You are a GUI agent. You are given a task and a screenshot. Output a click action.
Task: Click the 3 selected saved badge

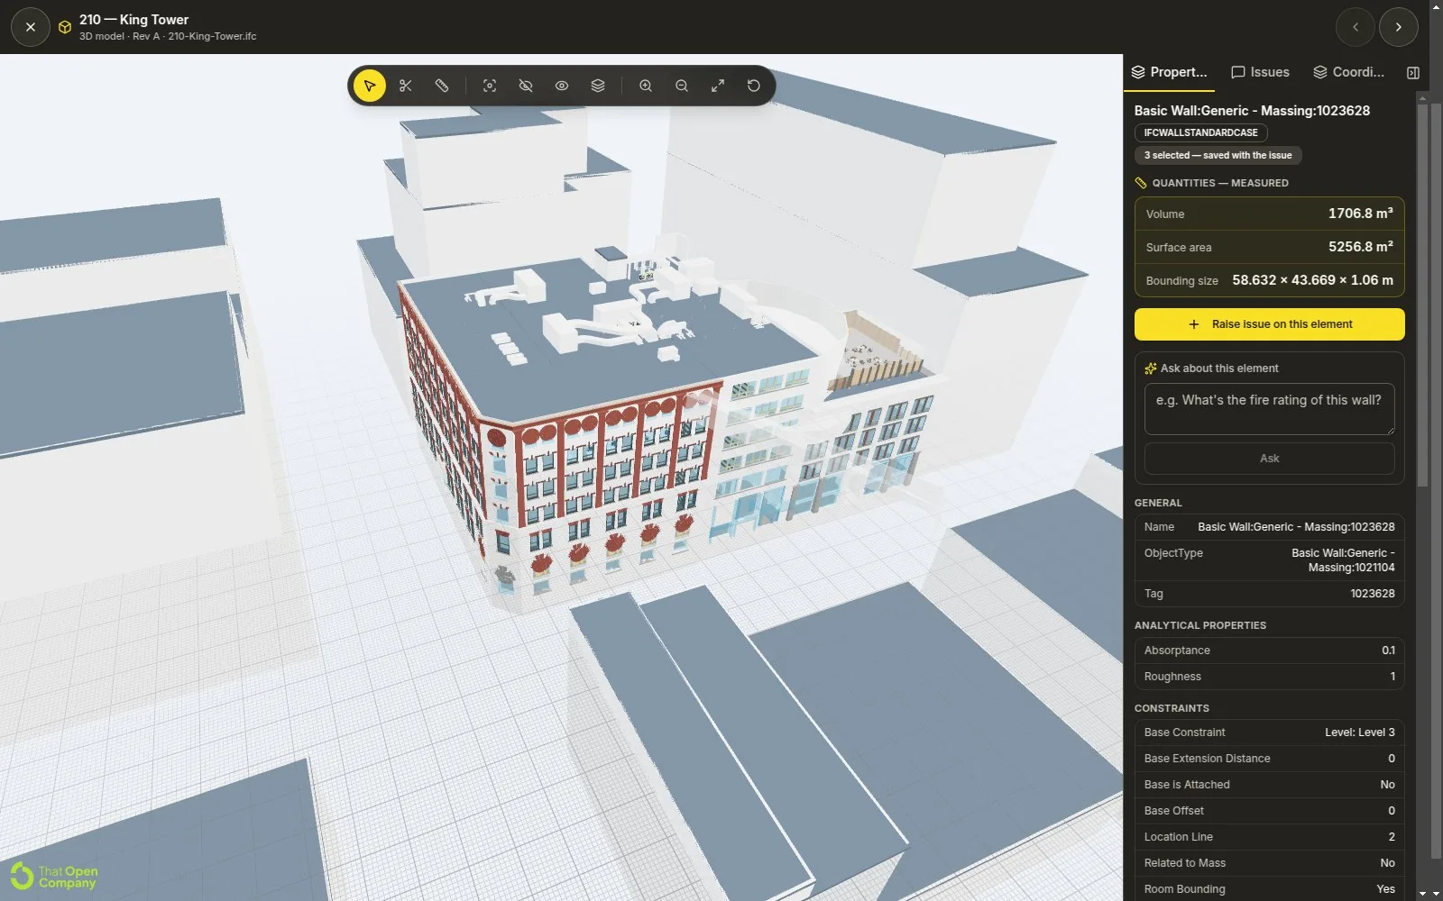[x=1218, y=155]
